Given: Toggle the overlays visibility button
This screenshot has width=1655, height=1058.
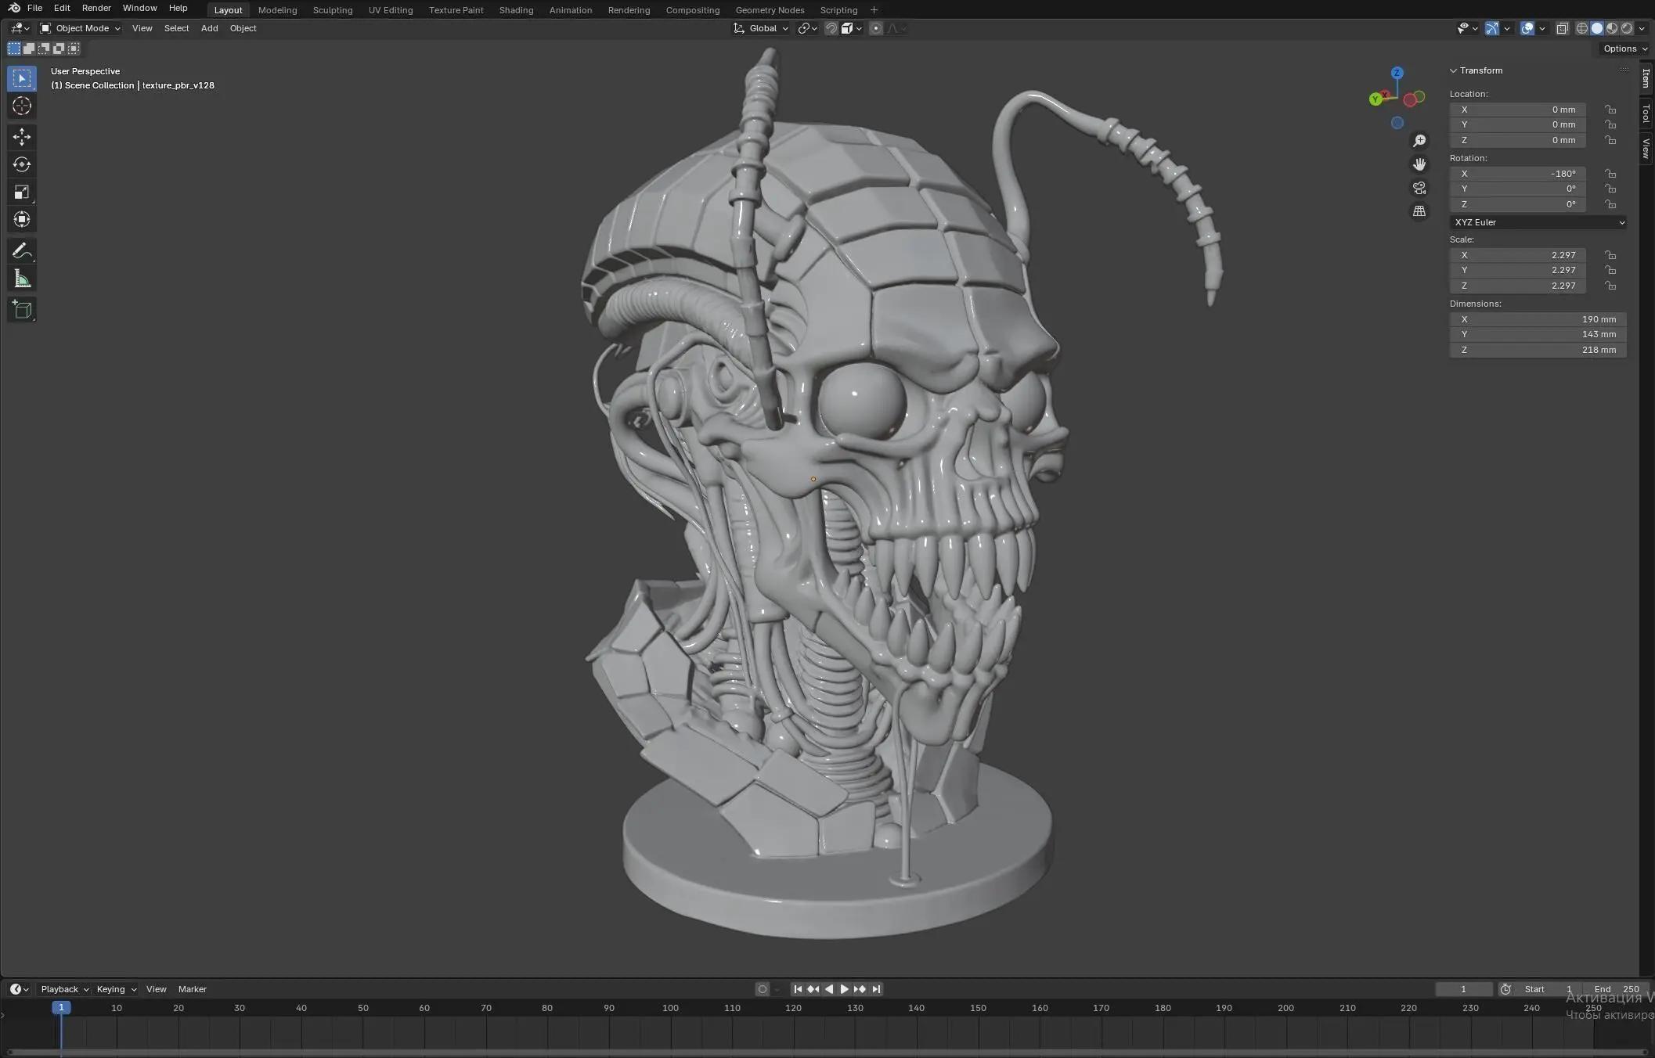Looking at the screenshot, I should click(x=1527, y=28).
